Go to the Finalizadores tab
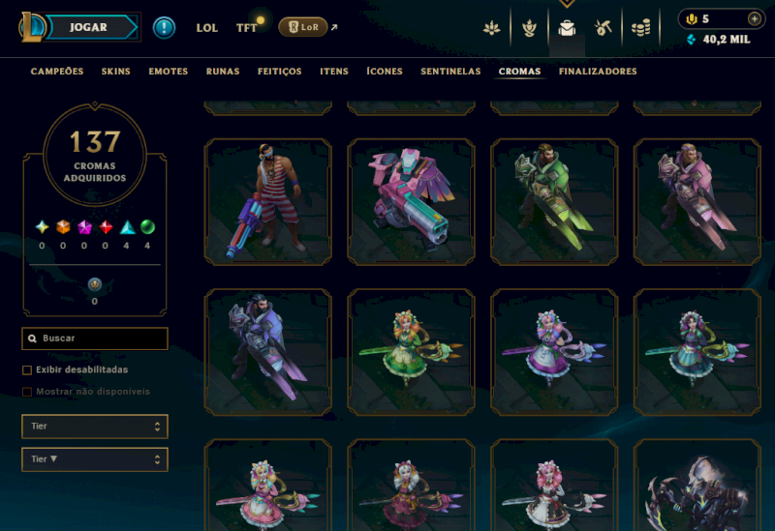 pos(598,72)
